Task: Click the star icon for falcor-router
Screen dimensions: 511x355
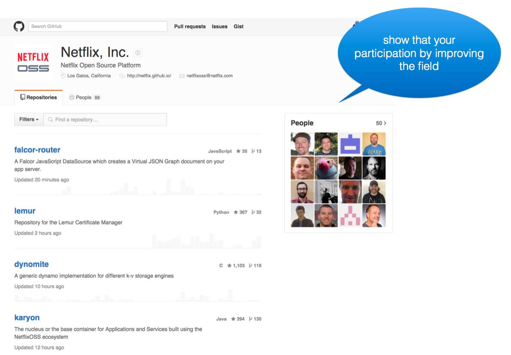Action: click(x=238, y=152)
